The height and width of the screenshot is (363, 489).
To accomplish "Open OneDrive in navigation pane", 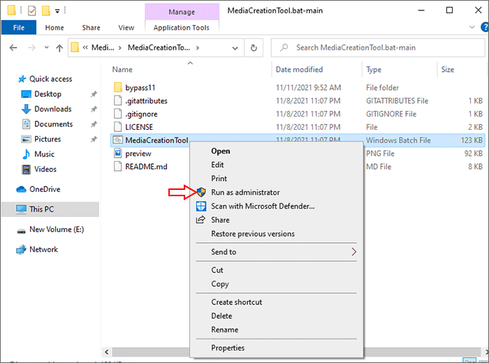I will 45,189.
